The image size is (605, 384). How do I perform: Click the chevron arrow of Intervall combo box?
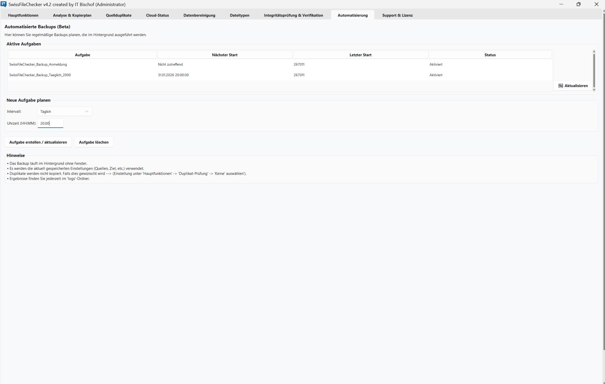coord(87,112)
